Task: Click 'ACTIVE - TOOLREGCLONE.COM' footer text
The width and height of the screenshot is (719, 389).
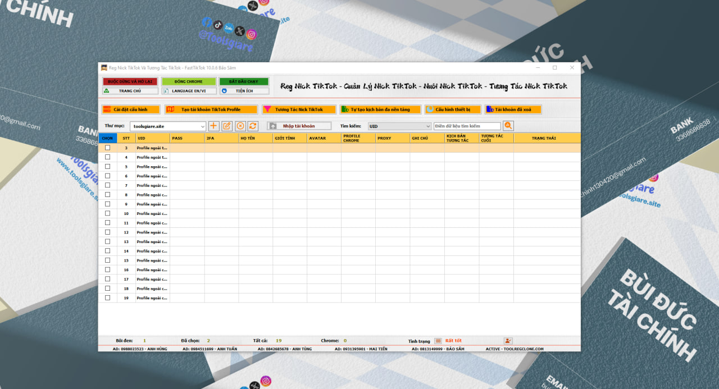Action: 515,349
